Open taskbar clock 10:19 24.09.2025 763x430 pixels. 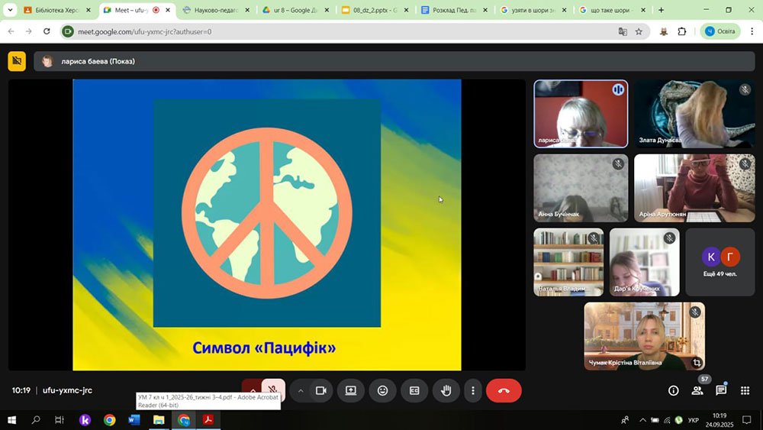[720, 420]
